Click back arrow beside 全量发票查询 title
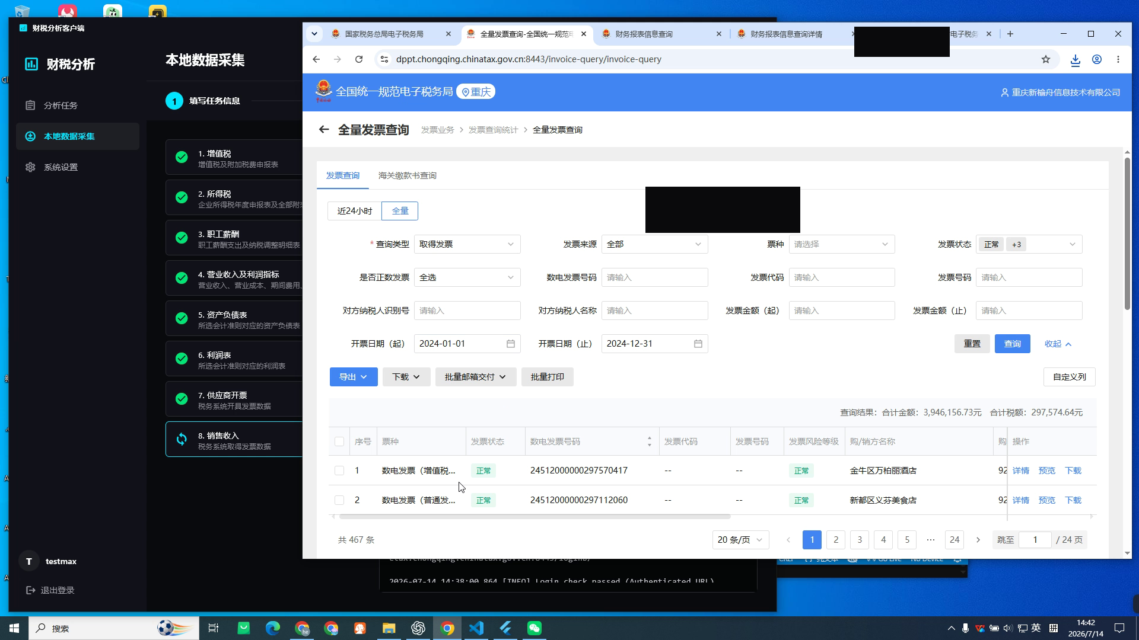The width and height of the screenshot is (1139, 640). pyautogui.click(x=324, y=129)
